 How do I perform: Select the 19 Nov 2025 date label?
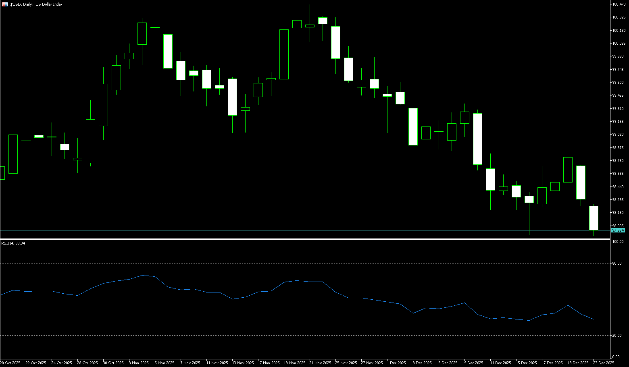(294, 363)
